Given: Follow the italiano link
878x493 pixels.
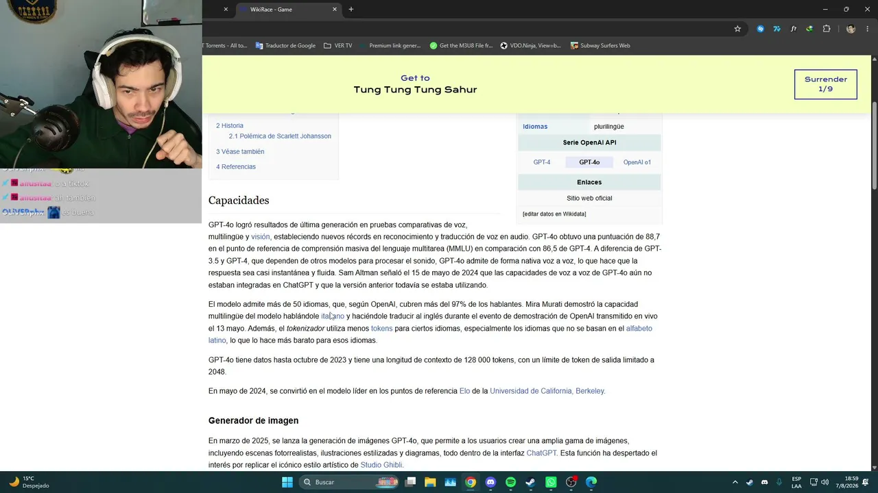Looking at the screenshot, I should point(333,316).
